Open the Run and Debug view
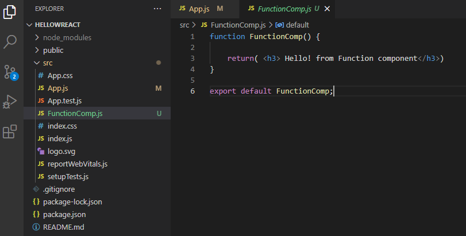 coord(10,102)
